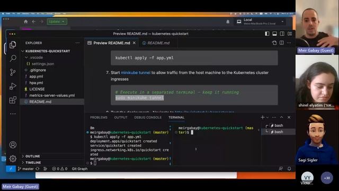
Task: Switch to Problems tab
Action: (x=99, y=117)
